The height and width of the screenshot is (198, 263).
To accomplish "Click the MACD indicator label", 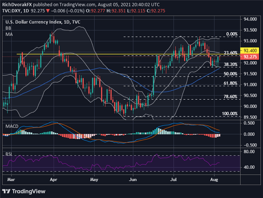I will pyautogui.click(x=12, y=126).
